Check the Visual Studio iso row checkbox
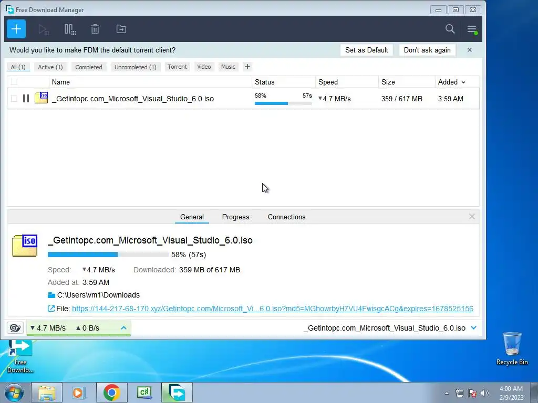538x403 pixels. (14, 99)
